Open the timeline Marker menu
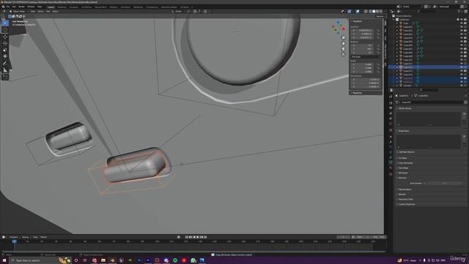This screenshot has width=469, height=264. (x=43, y=237)
